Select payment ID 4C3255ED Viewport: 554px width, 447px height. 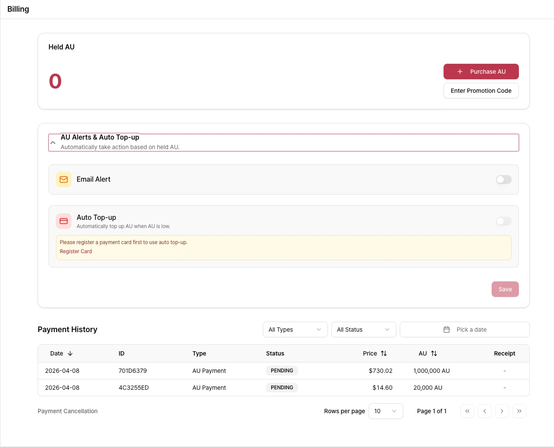pyautogui.click(x=134, y=388)
